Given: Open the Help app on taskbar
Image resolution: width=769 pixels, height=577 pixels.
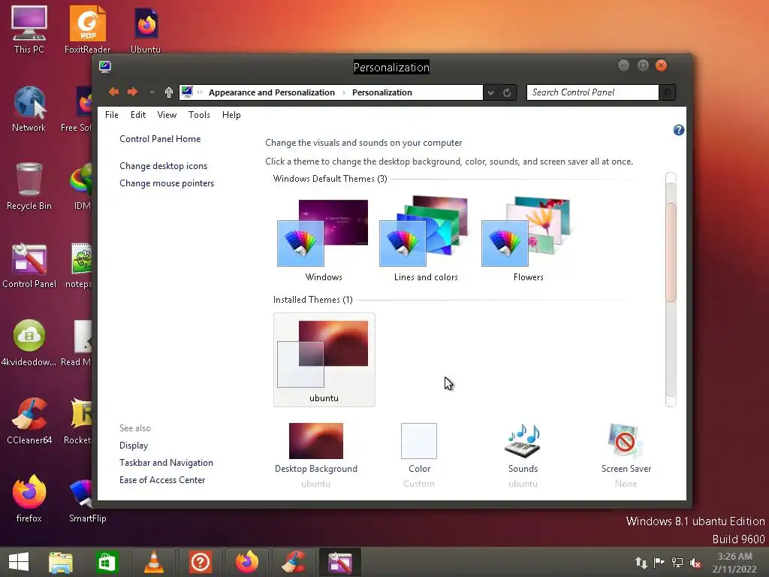Looking at the screenshot, I should (200, 562).
